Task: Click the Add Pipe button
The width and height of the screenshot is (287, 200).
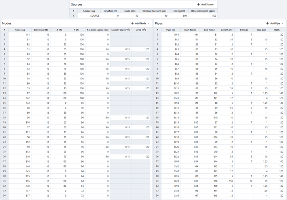Action: [x=273, y=23]
